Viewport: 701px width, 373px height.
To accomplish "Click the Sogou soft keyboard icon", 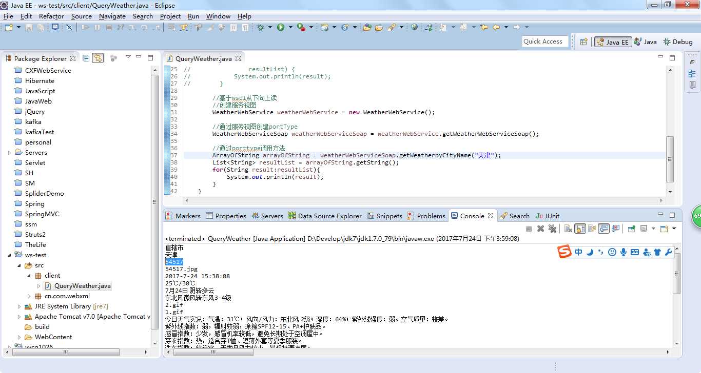I will [x=635, y=252].
